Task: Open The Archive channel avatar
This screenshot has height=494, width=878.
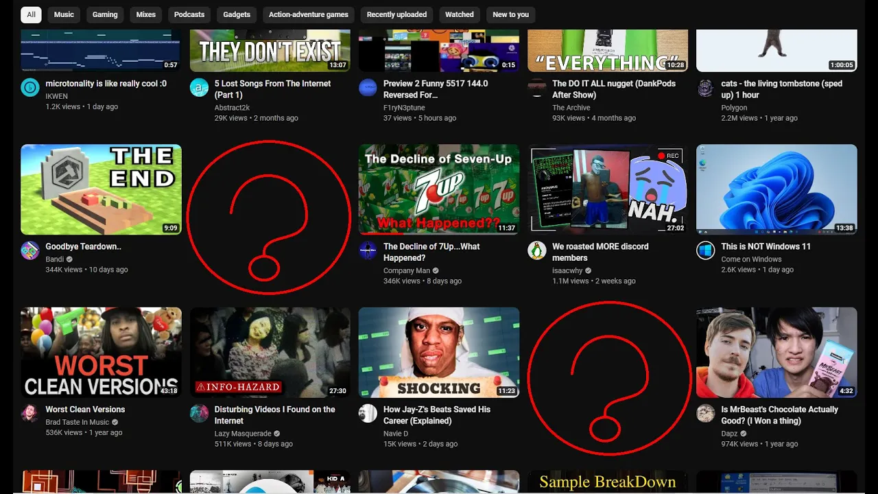Action: click(x=536, y=87)
